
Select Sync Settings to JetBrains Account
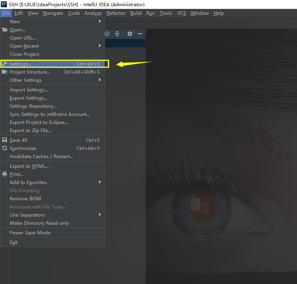(53, 114)
